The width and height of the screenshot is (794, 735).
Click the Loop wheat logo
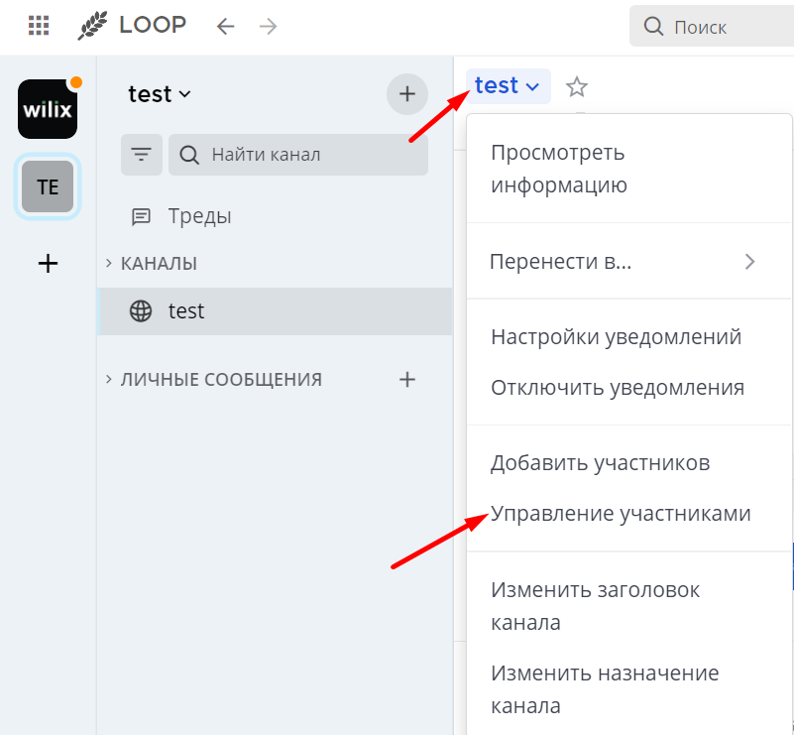pyautogui.click(x=94, y=25)
